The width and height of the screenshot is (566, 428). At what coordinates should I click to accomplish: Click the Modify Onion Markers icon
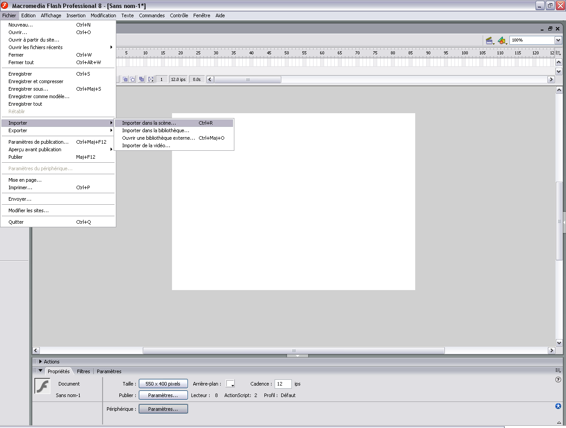coord(151,80)
